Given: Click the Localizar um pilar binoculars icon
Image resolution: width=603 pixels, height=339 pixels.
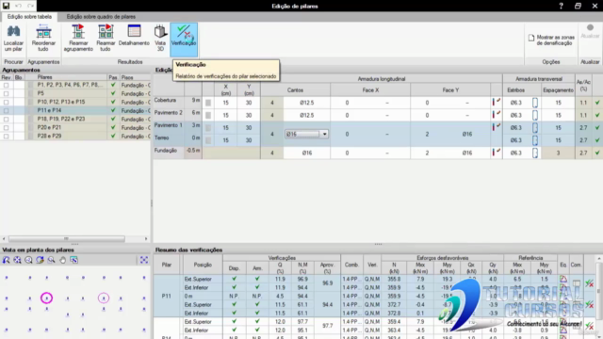Looking at the screenshot, I should (x=13, y=31).
